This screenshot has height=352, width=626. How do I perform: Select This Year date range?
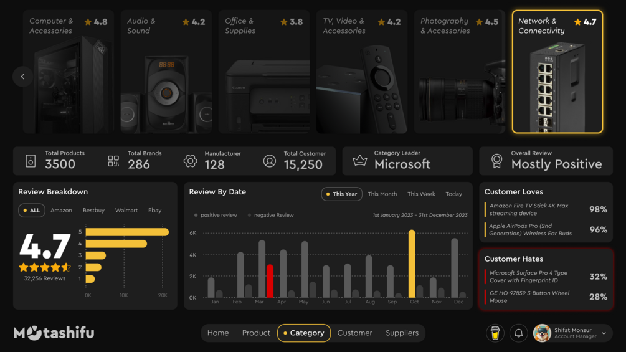pos(342,194)
